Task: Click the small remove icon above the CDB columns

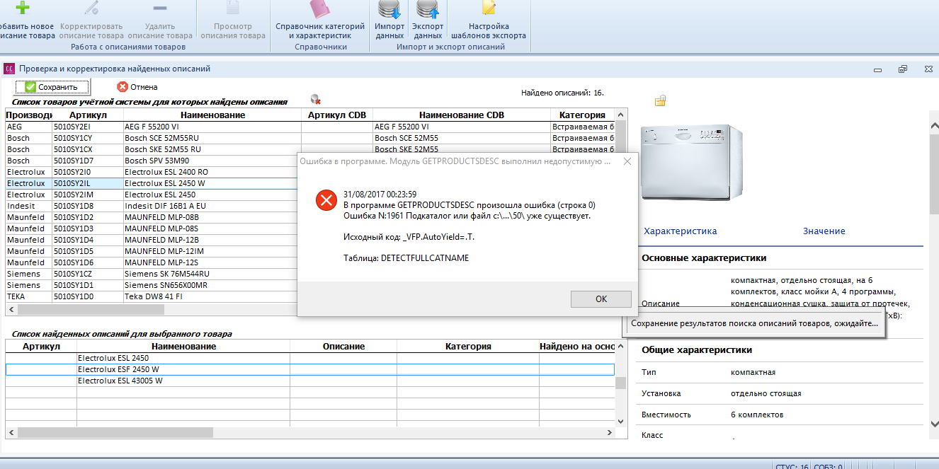Action: pyautogui.click(x=316, y=100)
